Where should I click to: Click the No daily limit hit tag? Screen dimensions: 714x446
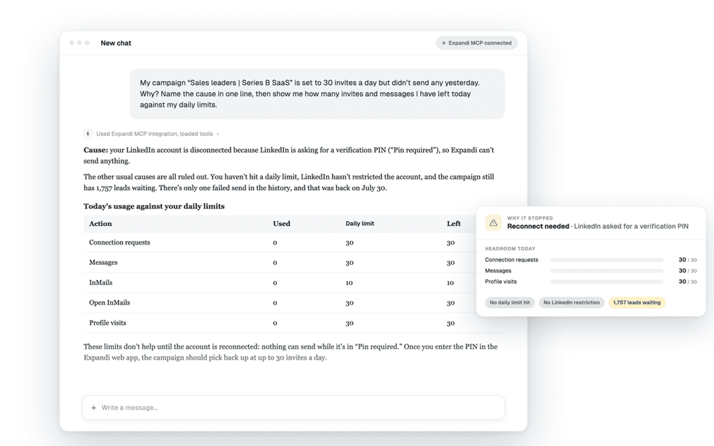510,302
